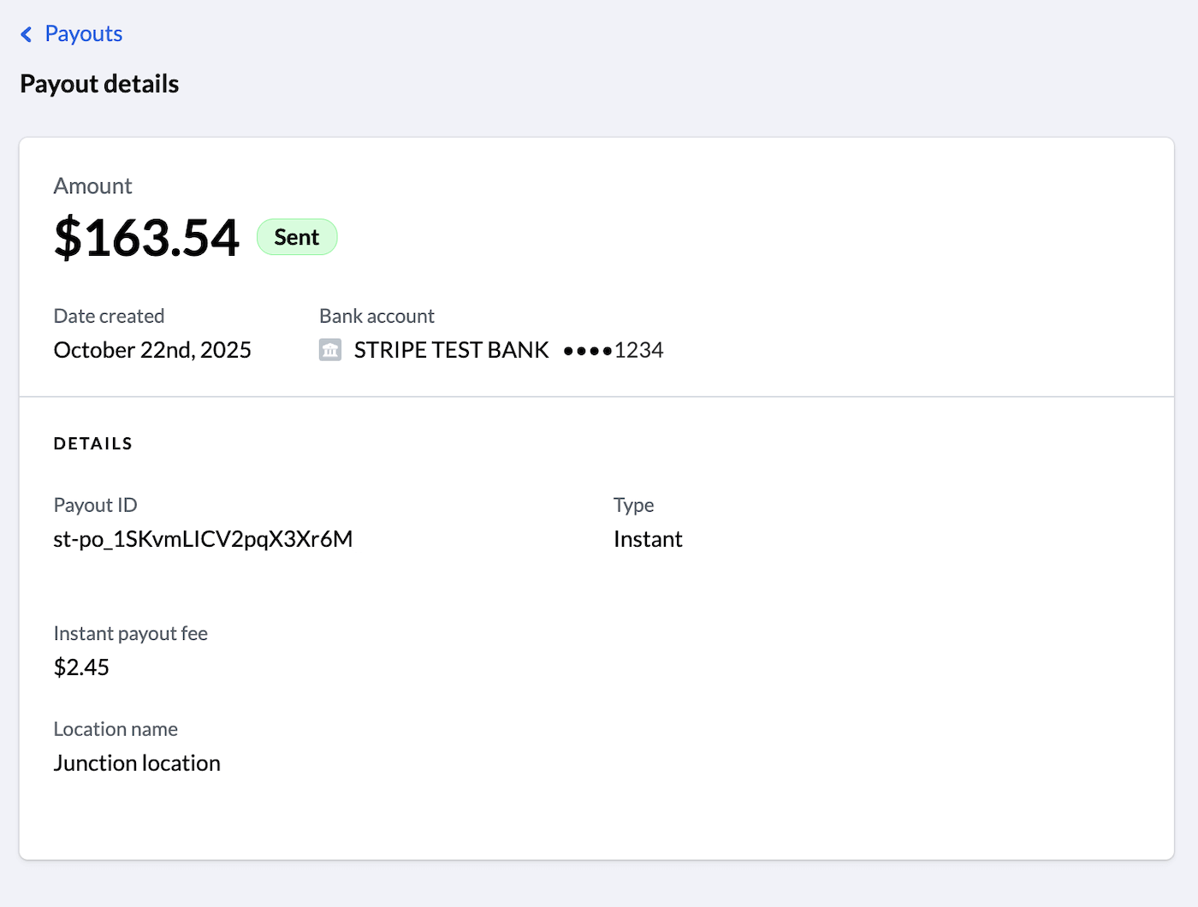The image size is (1198, 907).
Task: Select the $2.45 instant payout fee
Action: point(81,667)
